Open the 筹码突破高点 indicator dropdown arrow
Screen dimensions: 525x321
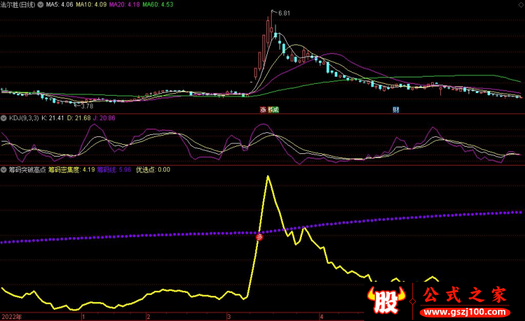pos(4,170)
